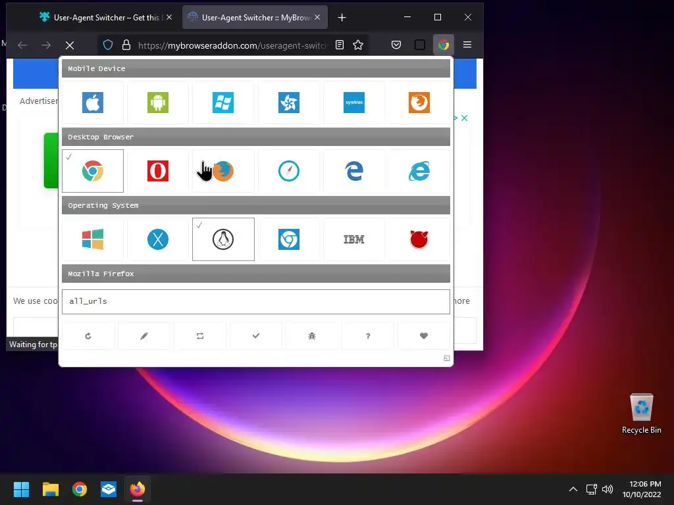Click the checkmark apply button in popup
The width and height of the screenshot is (674, 505).
point(256,336)
